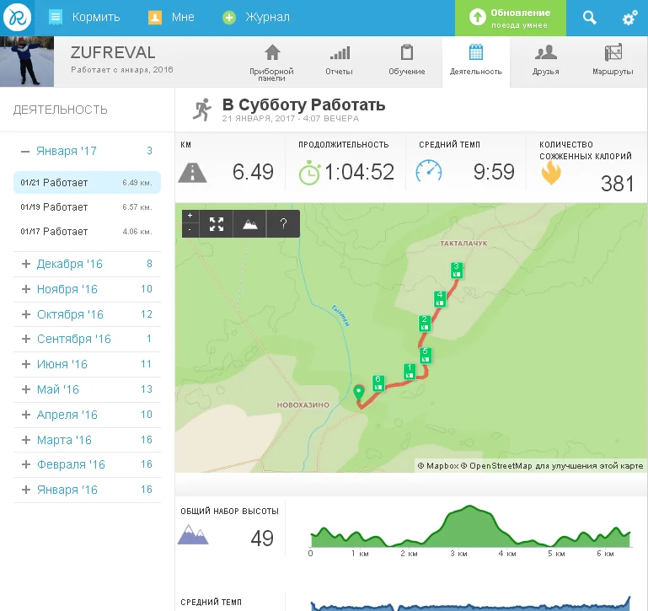Switch map to terrain view
The width and height of the screenshot is (648, 611).
click(x=249, y=223)
